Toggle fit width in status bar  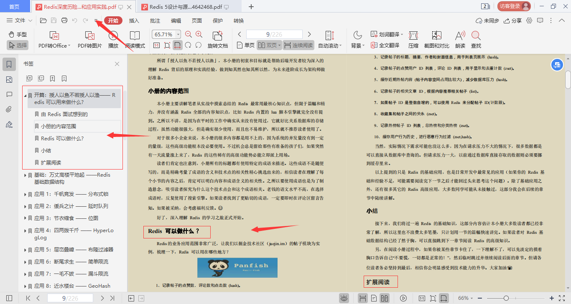tap(444, 298)
